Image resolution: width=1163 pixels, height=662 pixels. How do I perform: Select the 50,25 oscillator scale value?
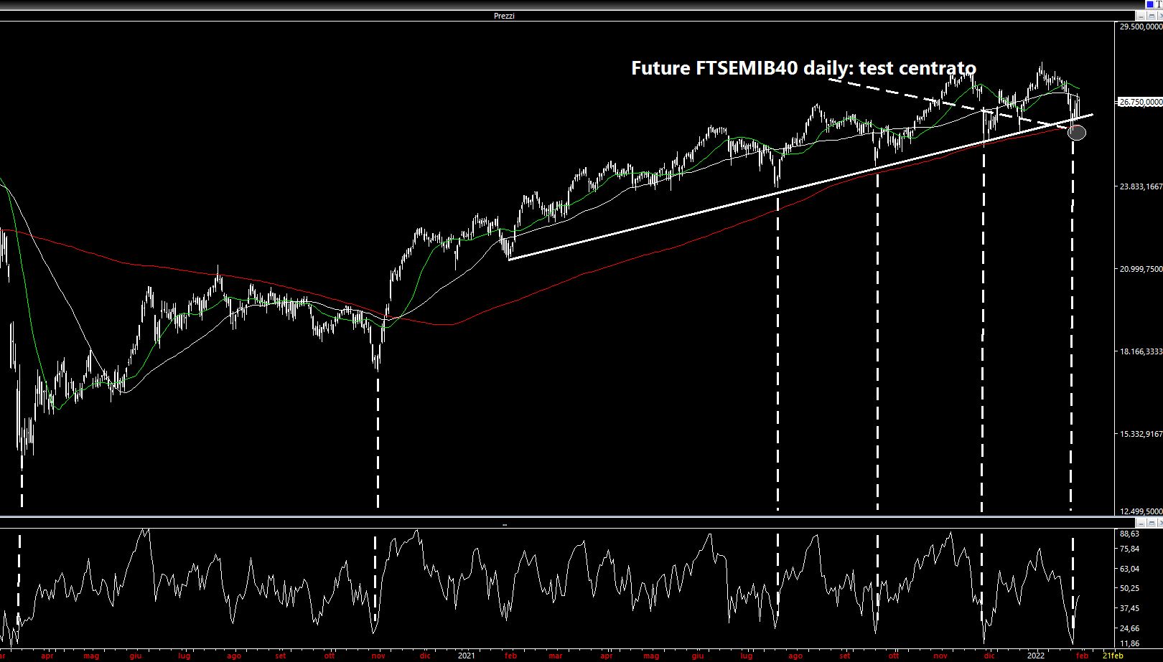(x=1129, y=589)
